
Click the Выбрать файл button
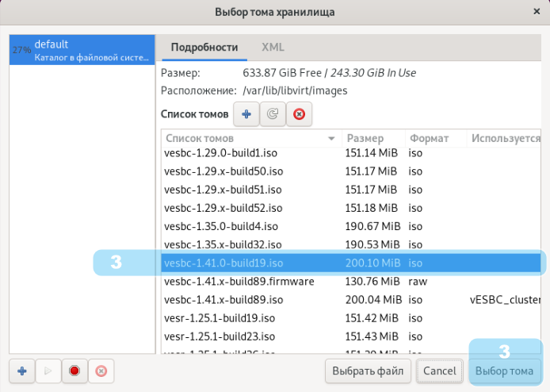tap(369, 371)
